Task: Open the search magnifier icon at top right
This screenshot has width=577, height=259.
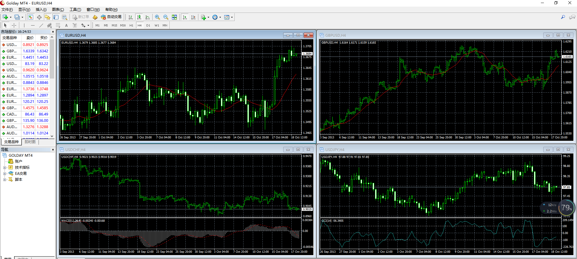Action: 563,17
